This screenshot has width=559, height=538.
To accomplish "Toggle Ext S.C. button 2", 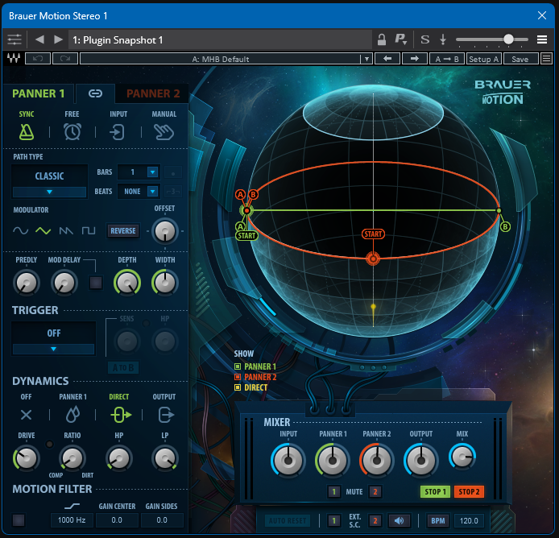I will point(375,521).
